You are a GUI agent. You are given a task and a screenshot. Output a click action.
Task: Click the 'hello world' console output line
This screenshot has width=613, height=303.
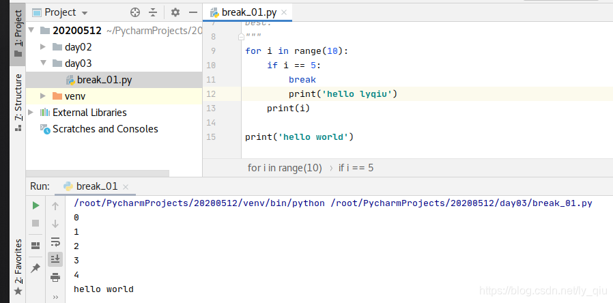pos(104,289)
